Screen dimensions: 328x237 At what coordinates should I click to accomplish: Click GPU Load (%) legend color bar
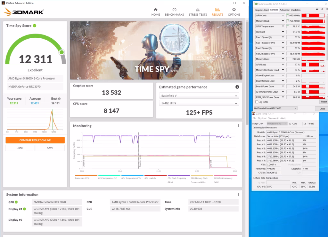pos(155,175)
